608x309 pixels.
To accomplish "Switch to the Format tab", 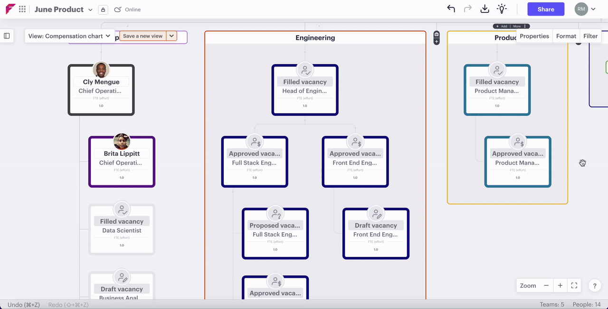I will [x=566, y=36].
